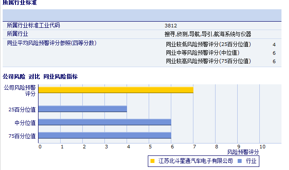Click the axis tick label 10

click(x=262, y=147)
